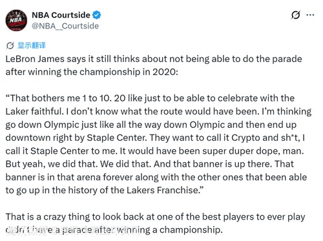323x241 pixels.
Task: Click the line starting "Laker faithful"
Action: click(x=158, y=112)
